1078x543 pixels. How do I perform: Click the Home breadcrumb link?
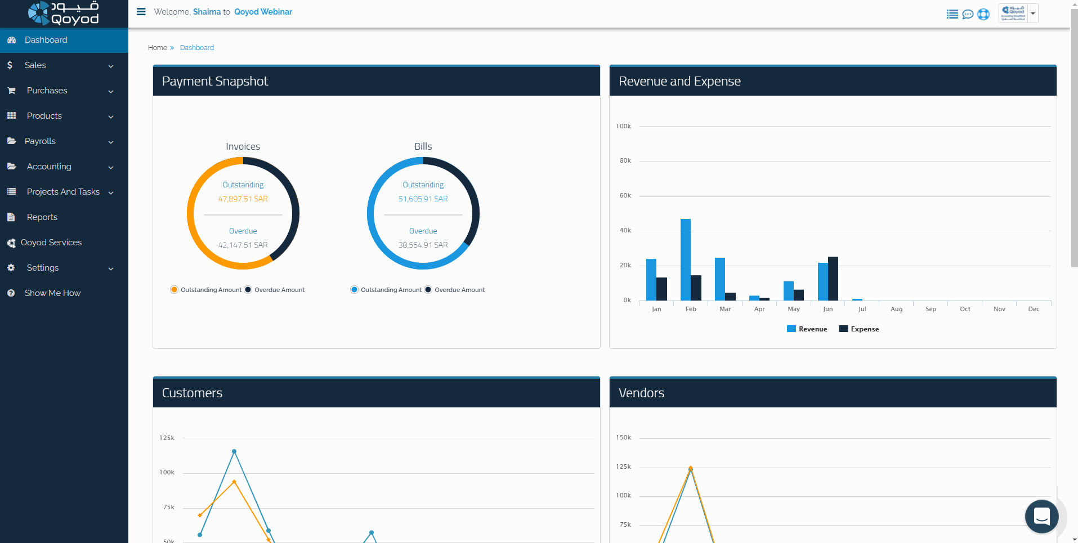(157, 48)
